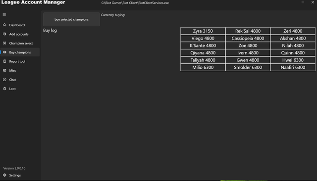Click buy selected champions button
This screenshot has height=181, width=317.
click(71, 19)
